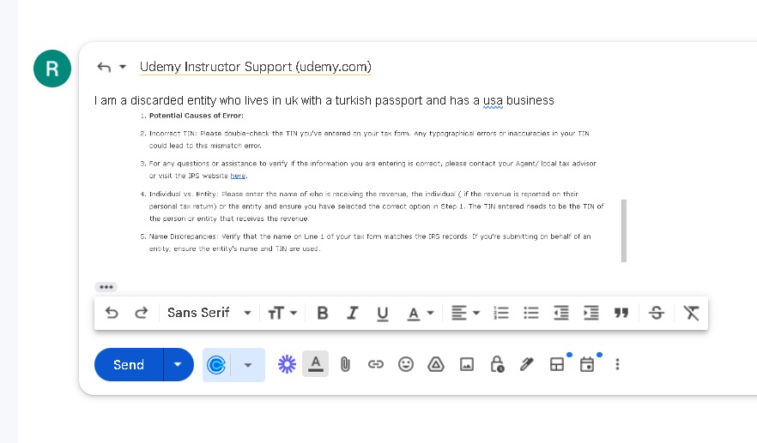Toggle italic formatting
The width and height of the screenshot is (757, 443).
coord(353,314)
